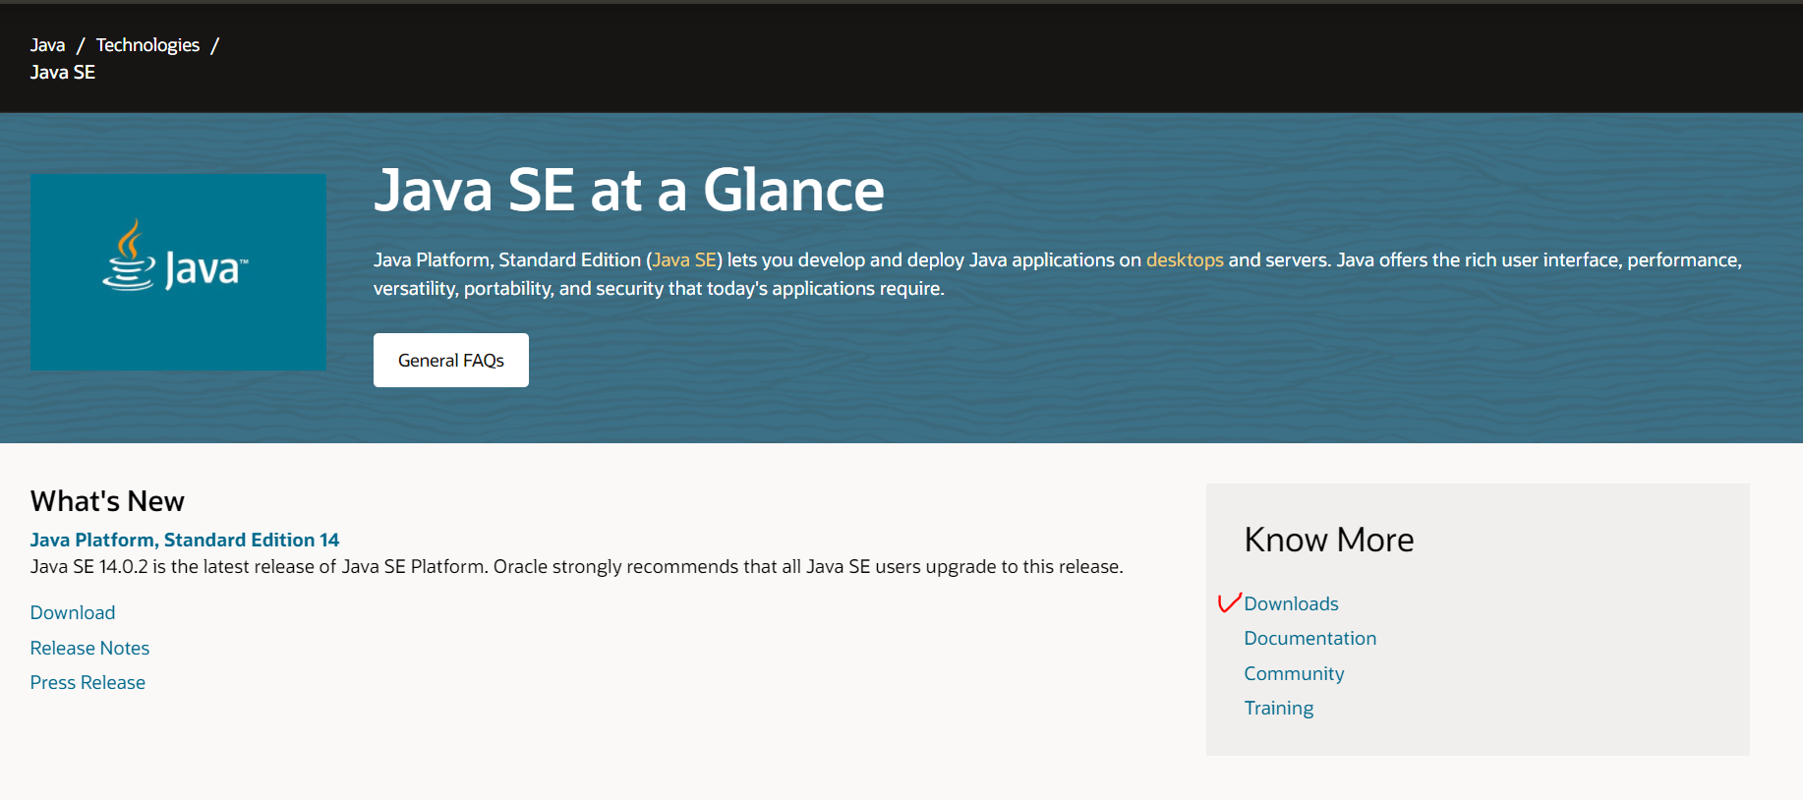1803x800 pixels.
Task: Click the Java SE at a Glance heading
Action: pyautogui.click(x=629, y=190)
